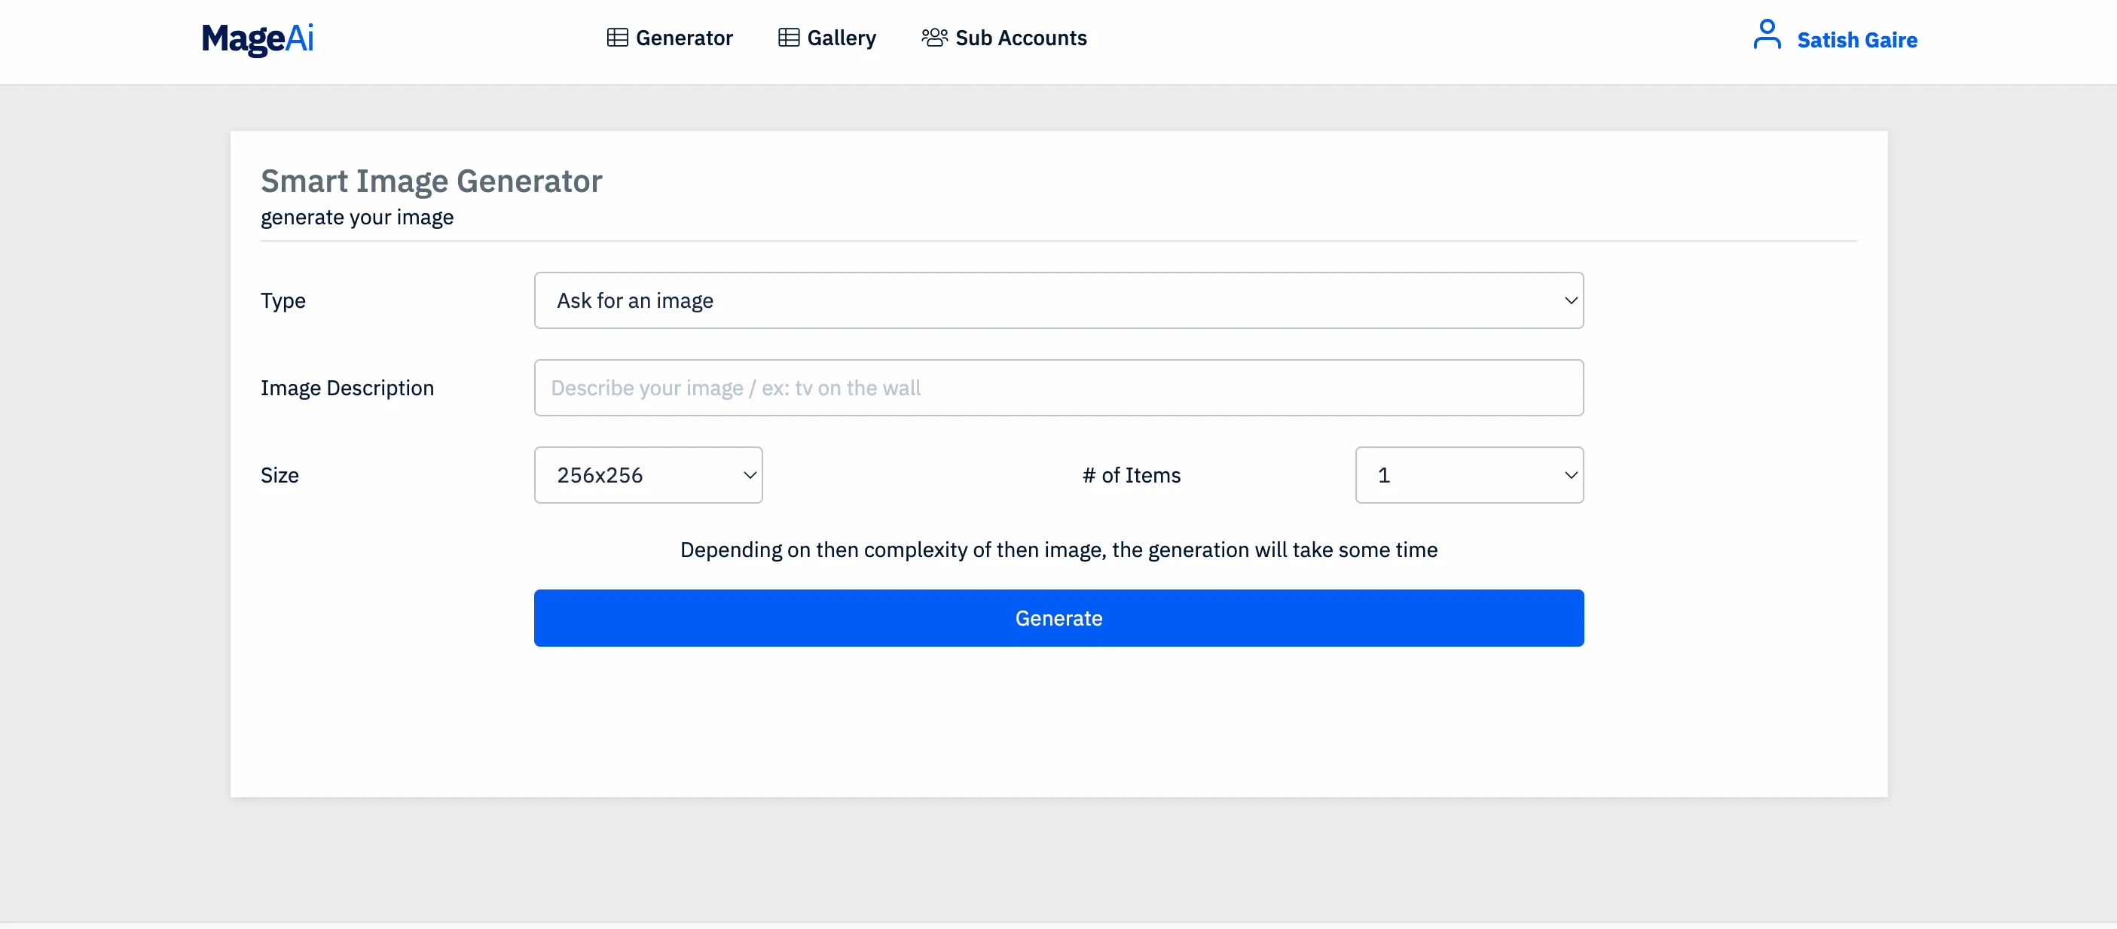Viewport: 2117px width, 929px height.
Task: Click the people icon beside Sub Accounts
Action: (x=934, y=38)
